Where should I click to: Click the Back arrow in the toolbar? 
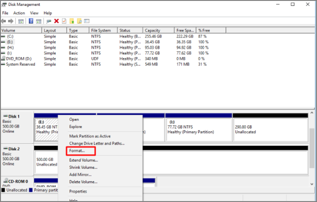point(4,21)
